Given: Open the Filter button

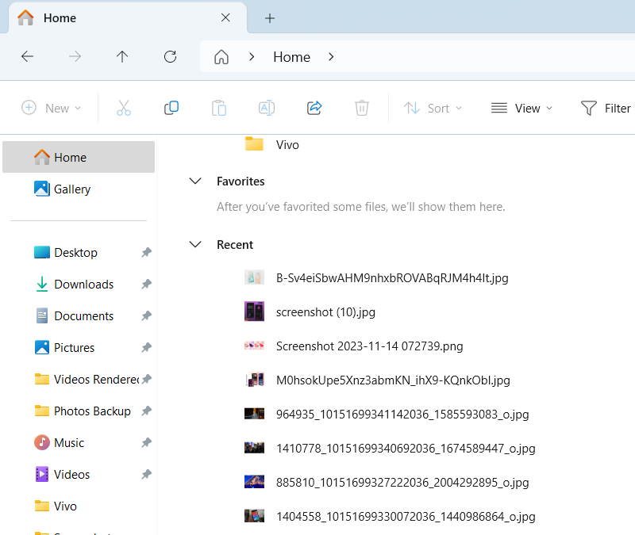Looking at the screenshot, I should coord(606,108).
